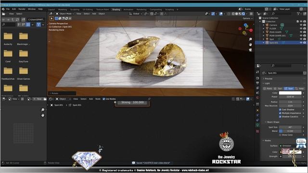308x173 pixels.
Task: Switch to Layout workspace tab
Action: 51,10
